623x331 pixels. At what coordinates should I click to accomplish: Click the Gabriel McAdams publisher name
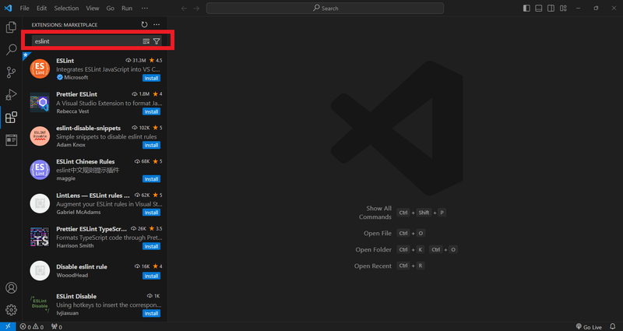[x=79, y=212]
